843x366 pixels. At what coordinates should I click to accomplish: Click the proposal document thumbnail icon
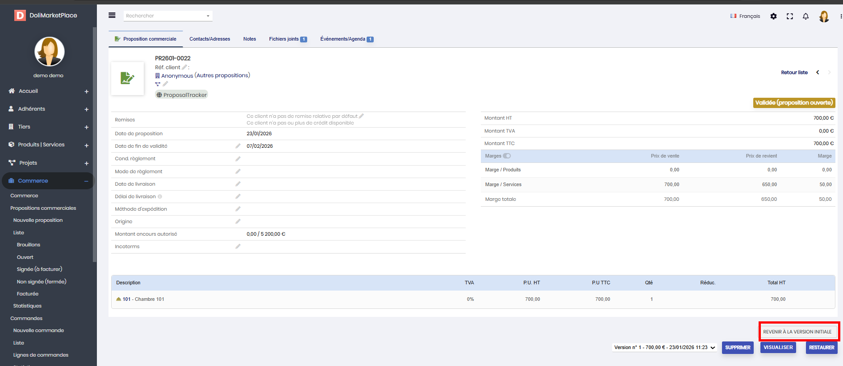coord(127,78)
